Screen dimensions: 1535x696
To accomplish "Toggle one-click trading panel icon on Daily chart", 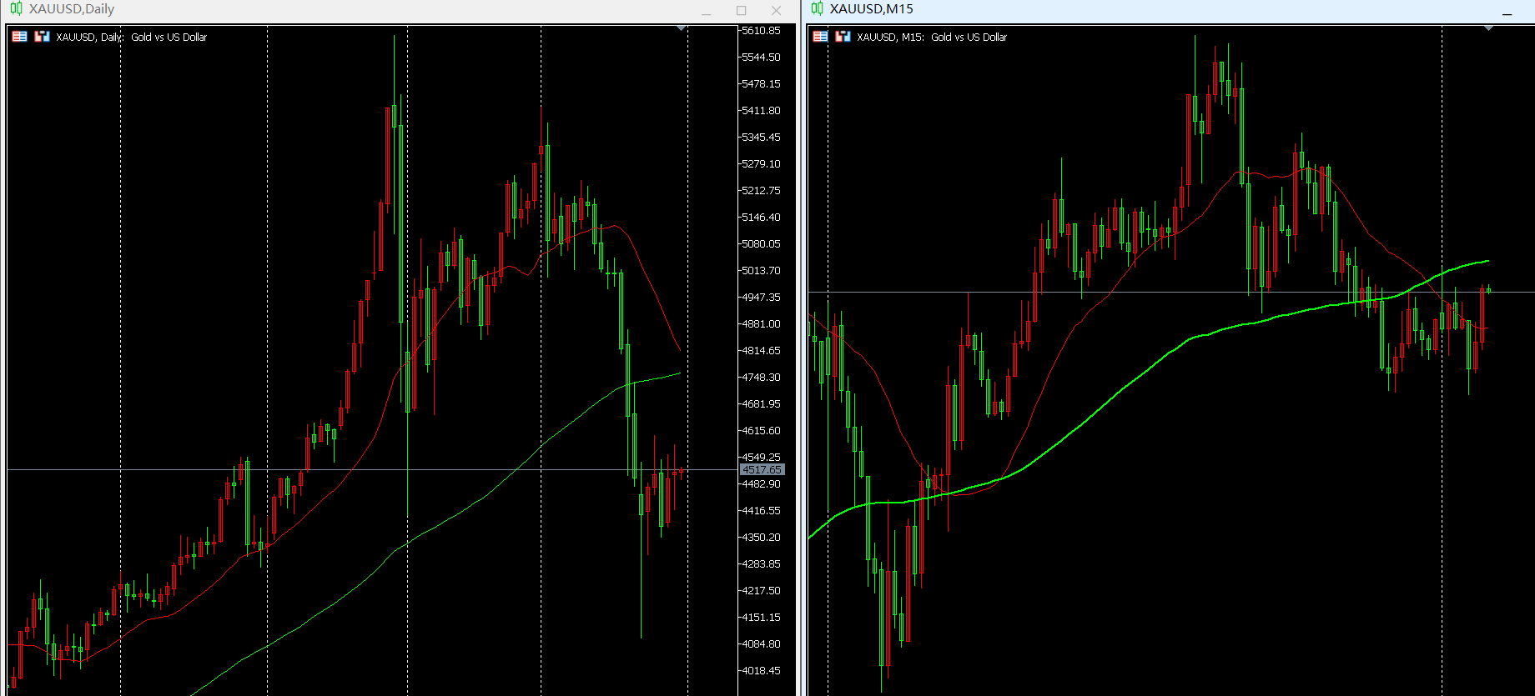I will tap(42, 37).
